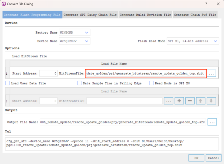Enable Load User Data File checkbox
Image resolution: width=224 pixels, height=164 pixels.
tap(8, 83)
